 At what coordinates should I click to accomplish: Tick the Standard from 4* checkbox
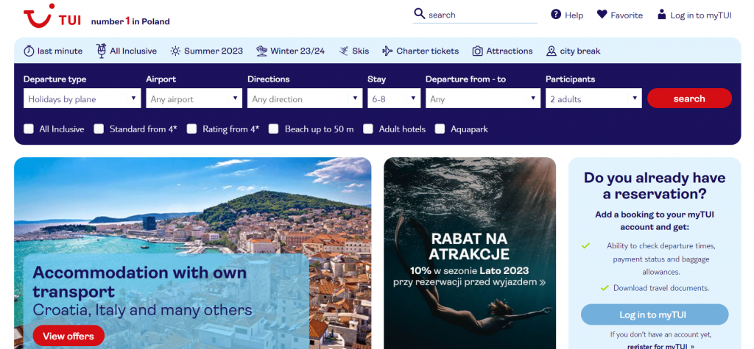pyautogui.click(x=99, y=129)
